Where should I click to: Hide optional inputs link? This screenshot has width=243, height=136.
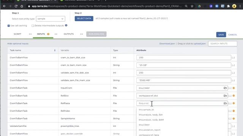[18, 44]
